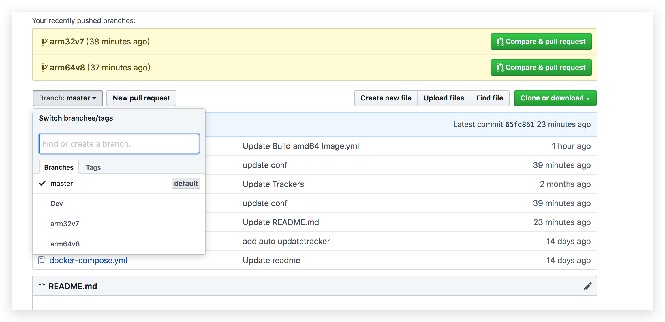Open latest commit 65fd861
Image resolution: width=665 pixels, height=322 pixels.
(x=520, y=124)
